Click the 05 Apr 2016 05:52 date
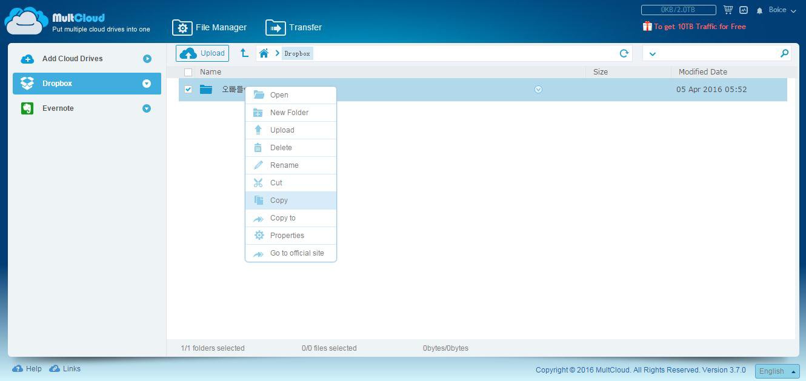Image resolution: width=806 pixels, height=381 pixels. 711,90
